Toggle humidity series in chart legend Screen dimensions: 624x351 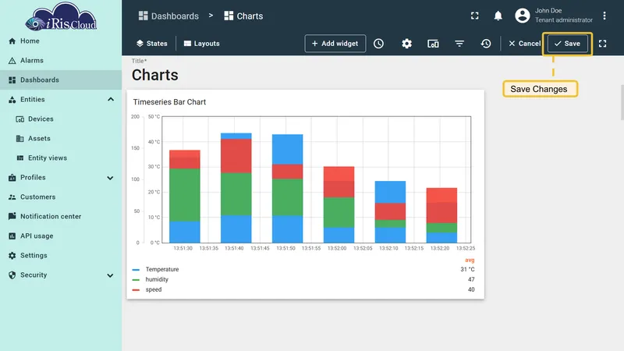[157, 279]
